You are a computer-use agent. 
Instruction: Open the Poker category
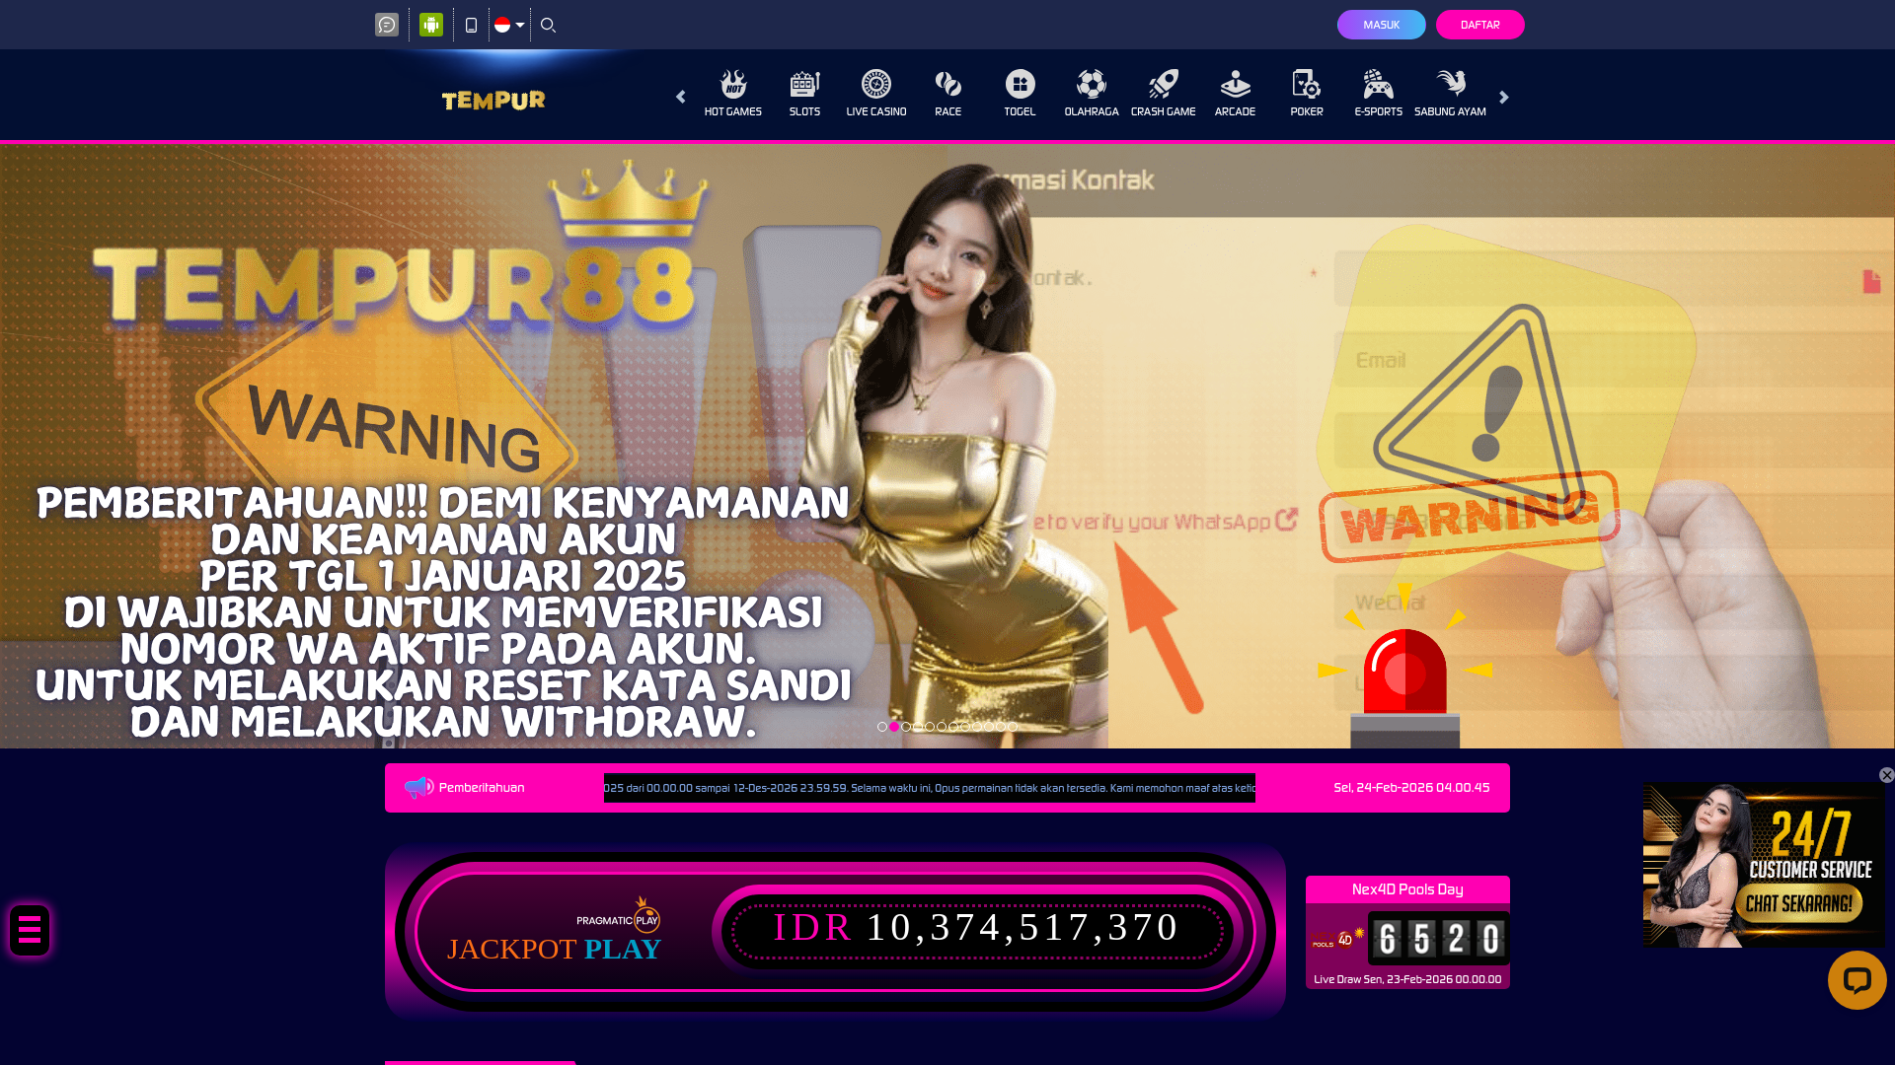tap(1307, 94)
